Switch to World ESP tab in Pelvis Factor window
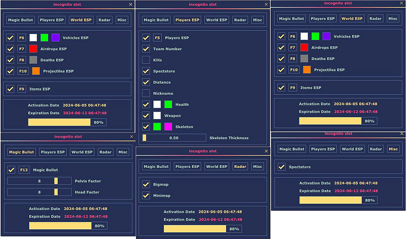Viewport: 407px width, 239px height. pos(82,152)
